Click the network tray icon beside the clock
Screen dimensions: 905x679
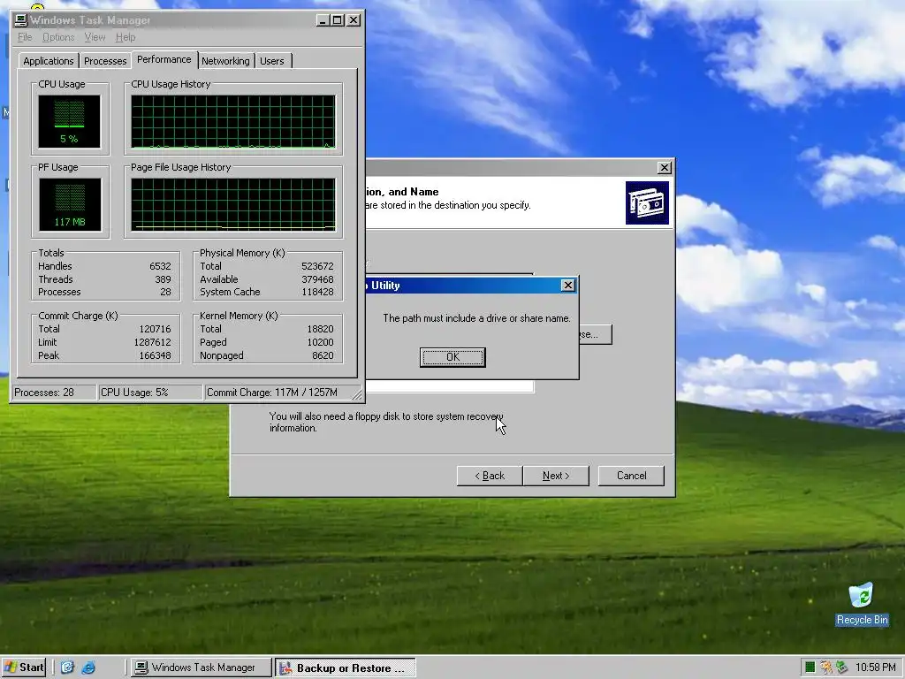[841, 668]
